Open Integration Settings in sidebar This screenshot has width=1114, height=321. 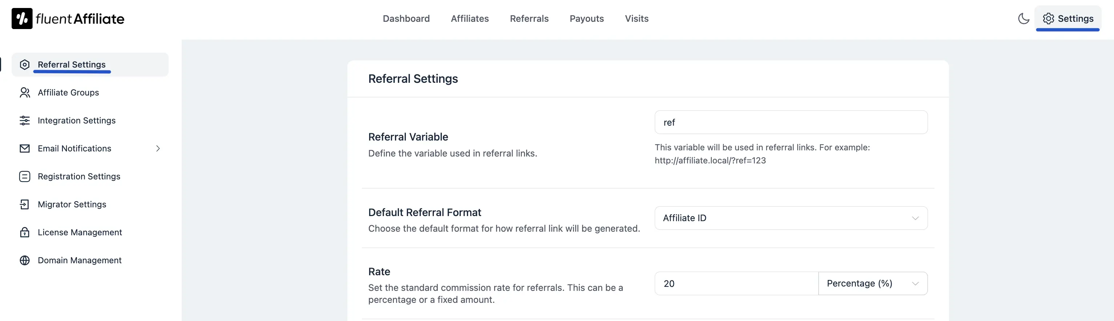pos(90,121)
